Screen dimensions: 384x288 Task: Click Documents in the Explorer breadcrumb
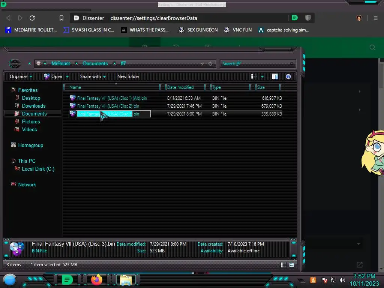95,64
